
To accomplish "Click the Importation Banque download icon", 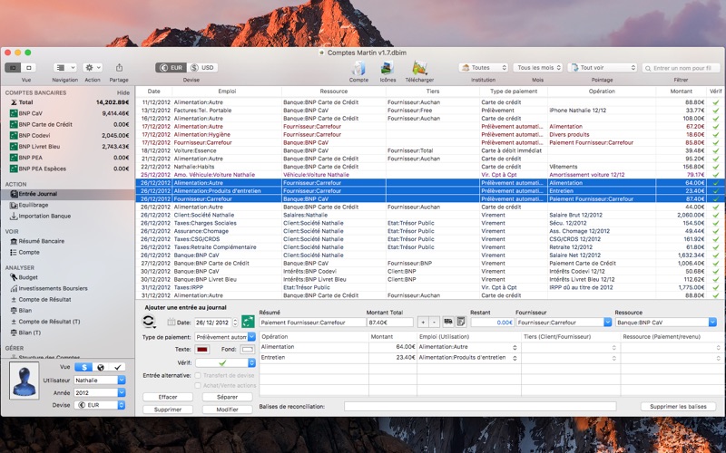I will [x=14, y=216].
